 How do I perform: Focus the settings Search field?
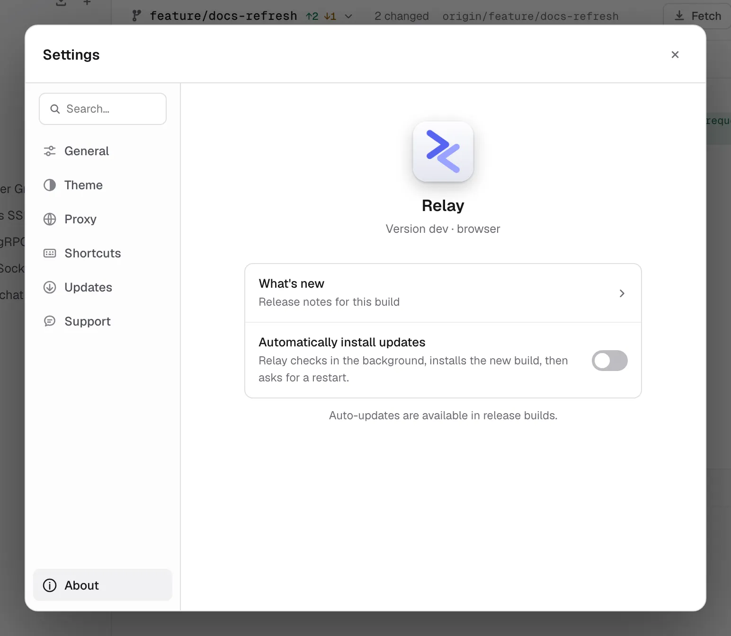click(x=103, y=109)
